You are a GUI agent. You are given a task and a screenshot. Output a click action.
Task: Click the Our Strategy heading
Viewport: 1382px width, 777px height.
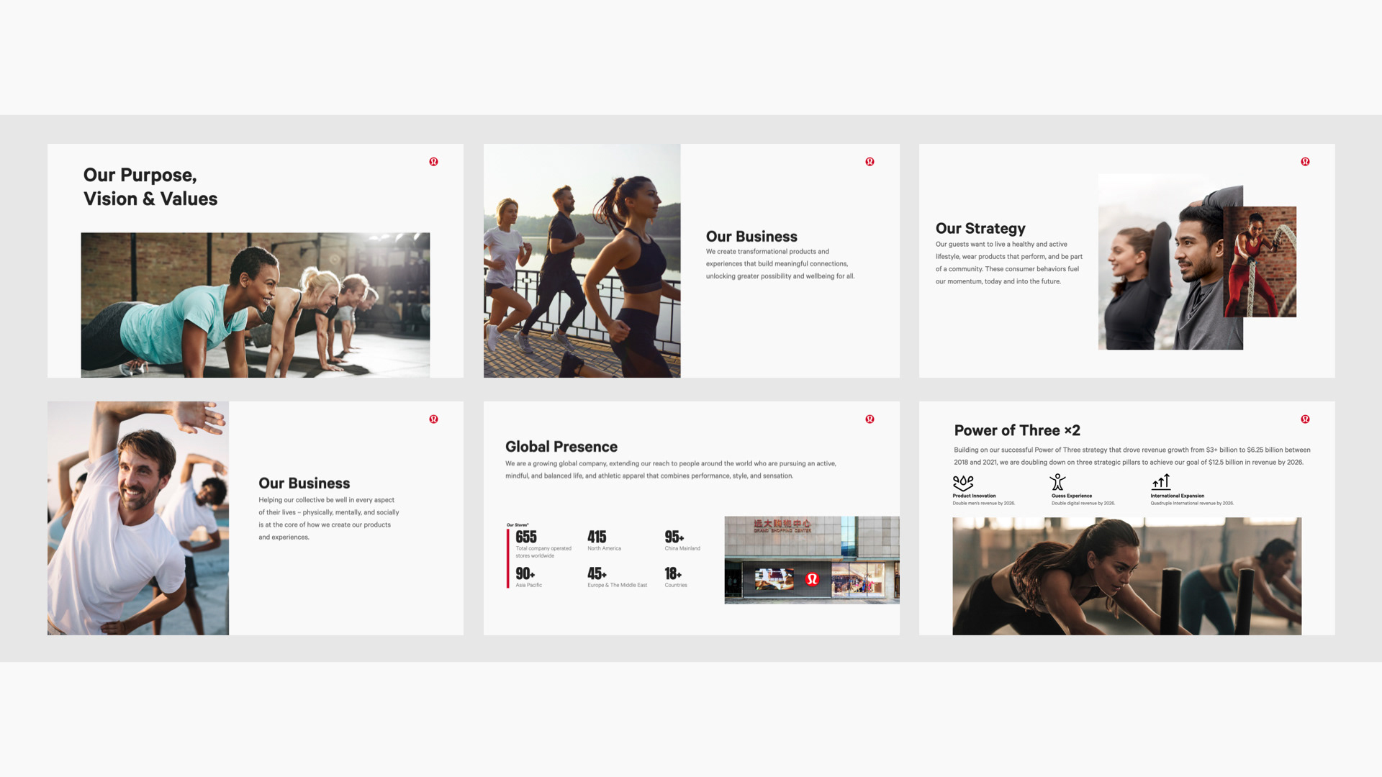tap(980, 229)
